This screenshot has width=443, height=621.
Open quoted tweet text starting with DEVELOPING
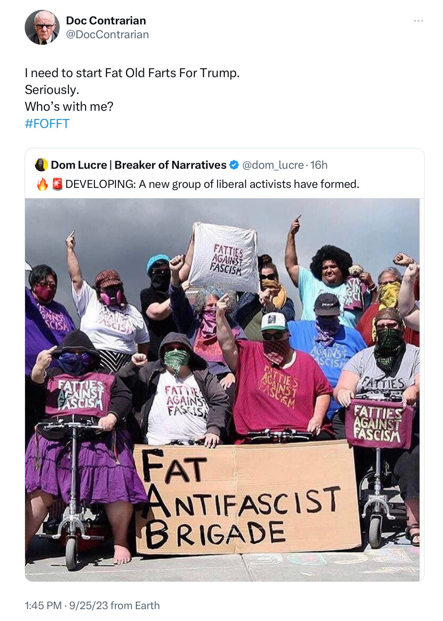[212, 184]
